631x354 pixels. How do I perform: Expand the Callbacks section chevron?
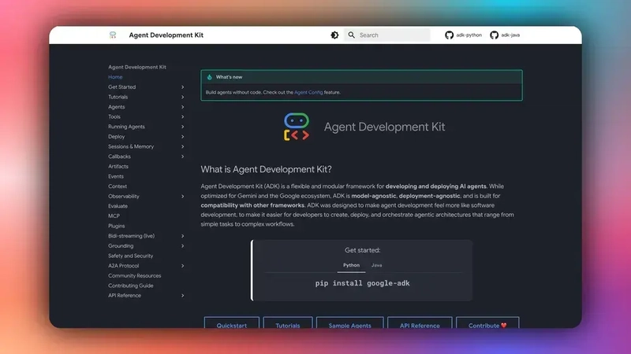(183, 157)
